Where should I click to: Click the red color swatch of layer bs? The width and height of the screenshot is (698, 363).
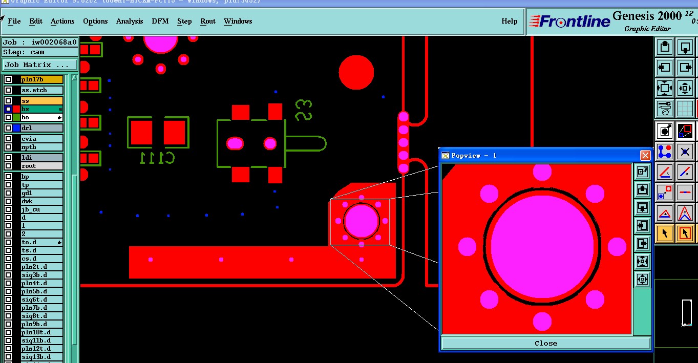[x=16, y=109]
